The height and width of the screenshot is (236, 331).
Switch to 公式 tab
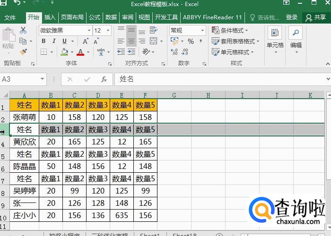coord(95,17)
